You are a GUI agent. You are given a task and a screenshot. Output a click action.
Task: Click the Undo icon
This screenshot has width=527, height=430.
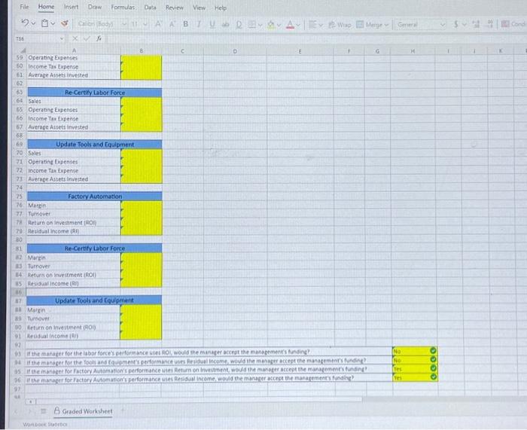[25, 23]
